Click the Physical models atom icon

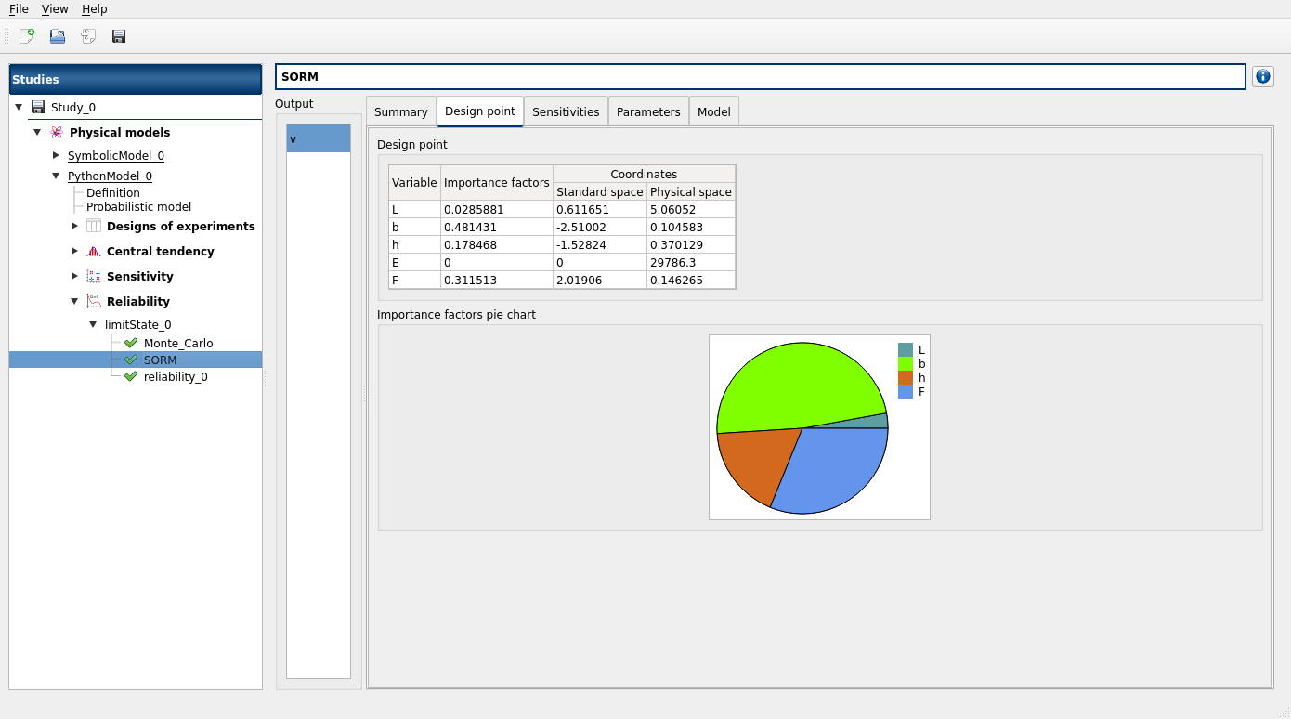[57, 132]
